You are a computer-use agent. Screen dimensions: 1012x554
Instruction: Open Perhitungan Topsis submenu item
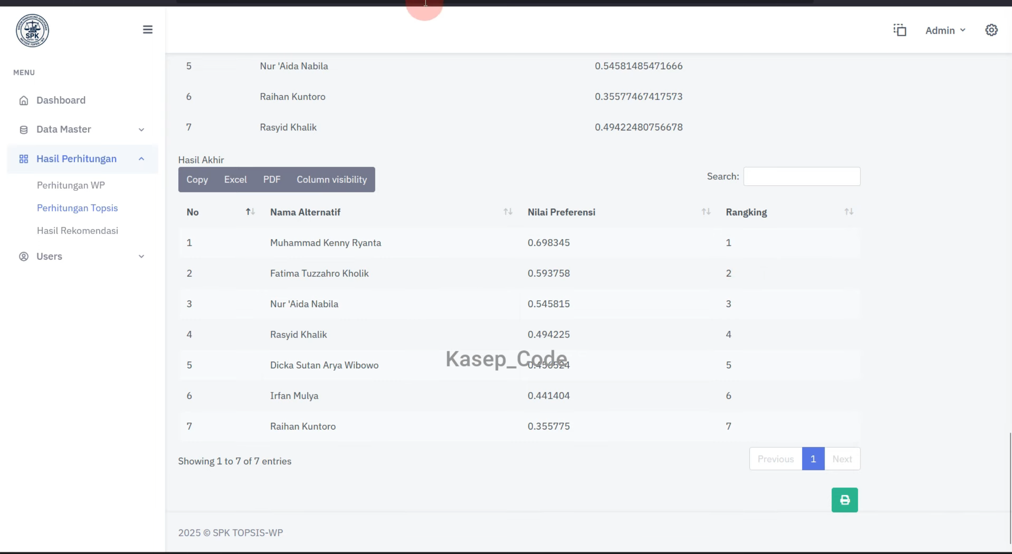click(78, 208)
